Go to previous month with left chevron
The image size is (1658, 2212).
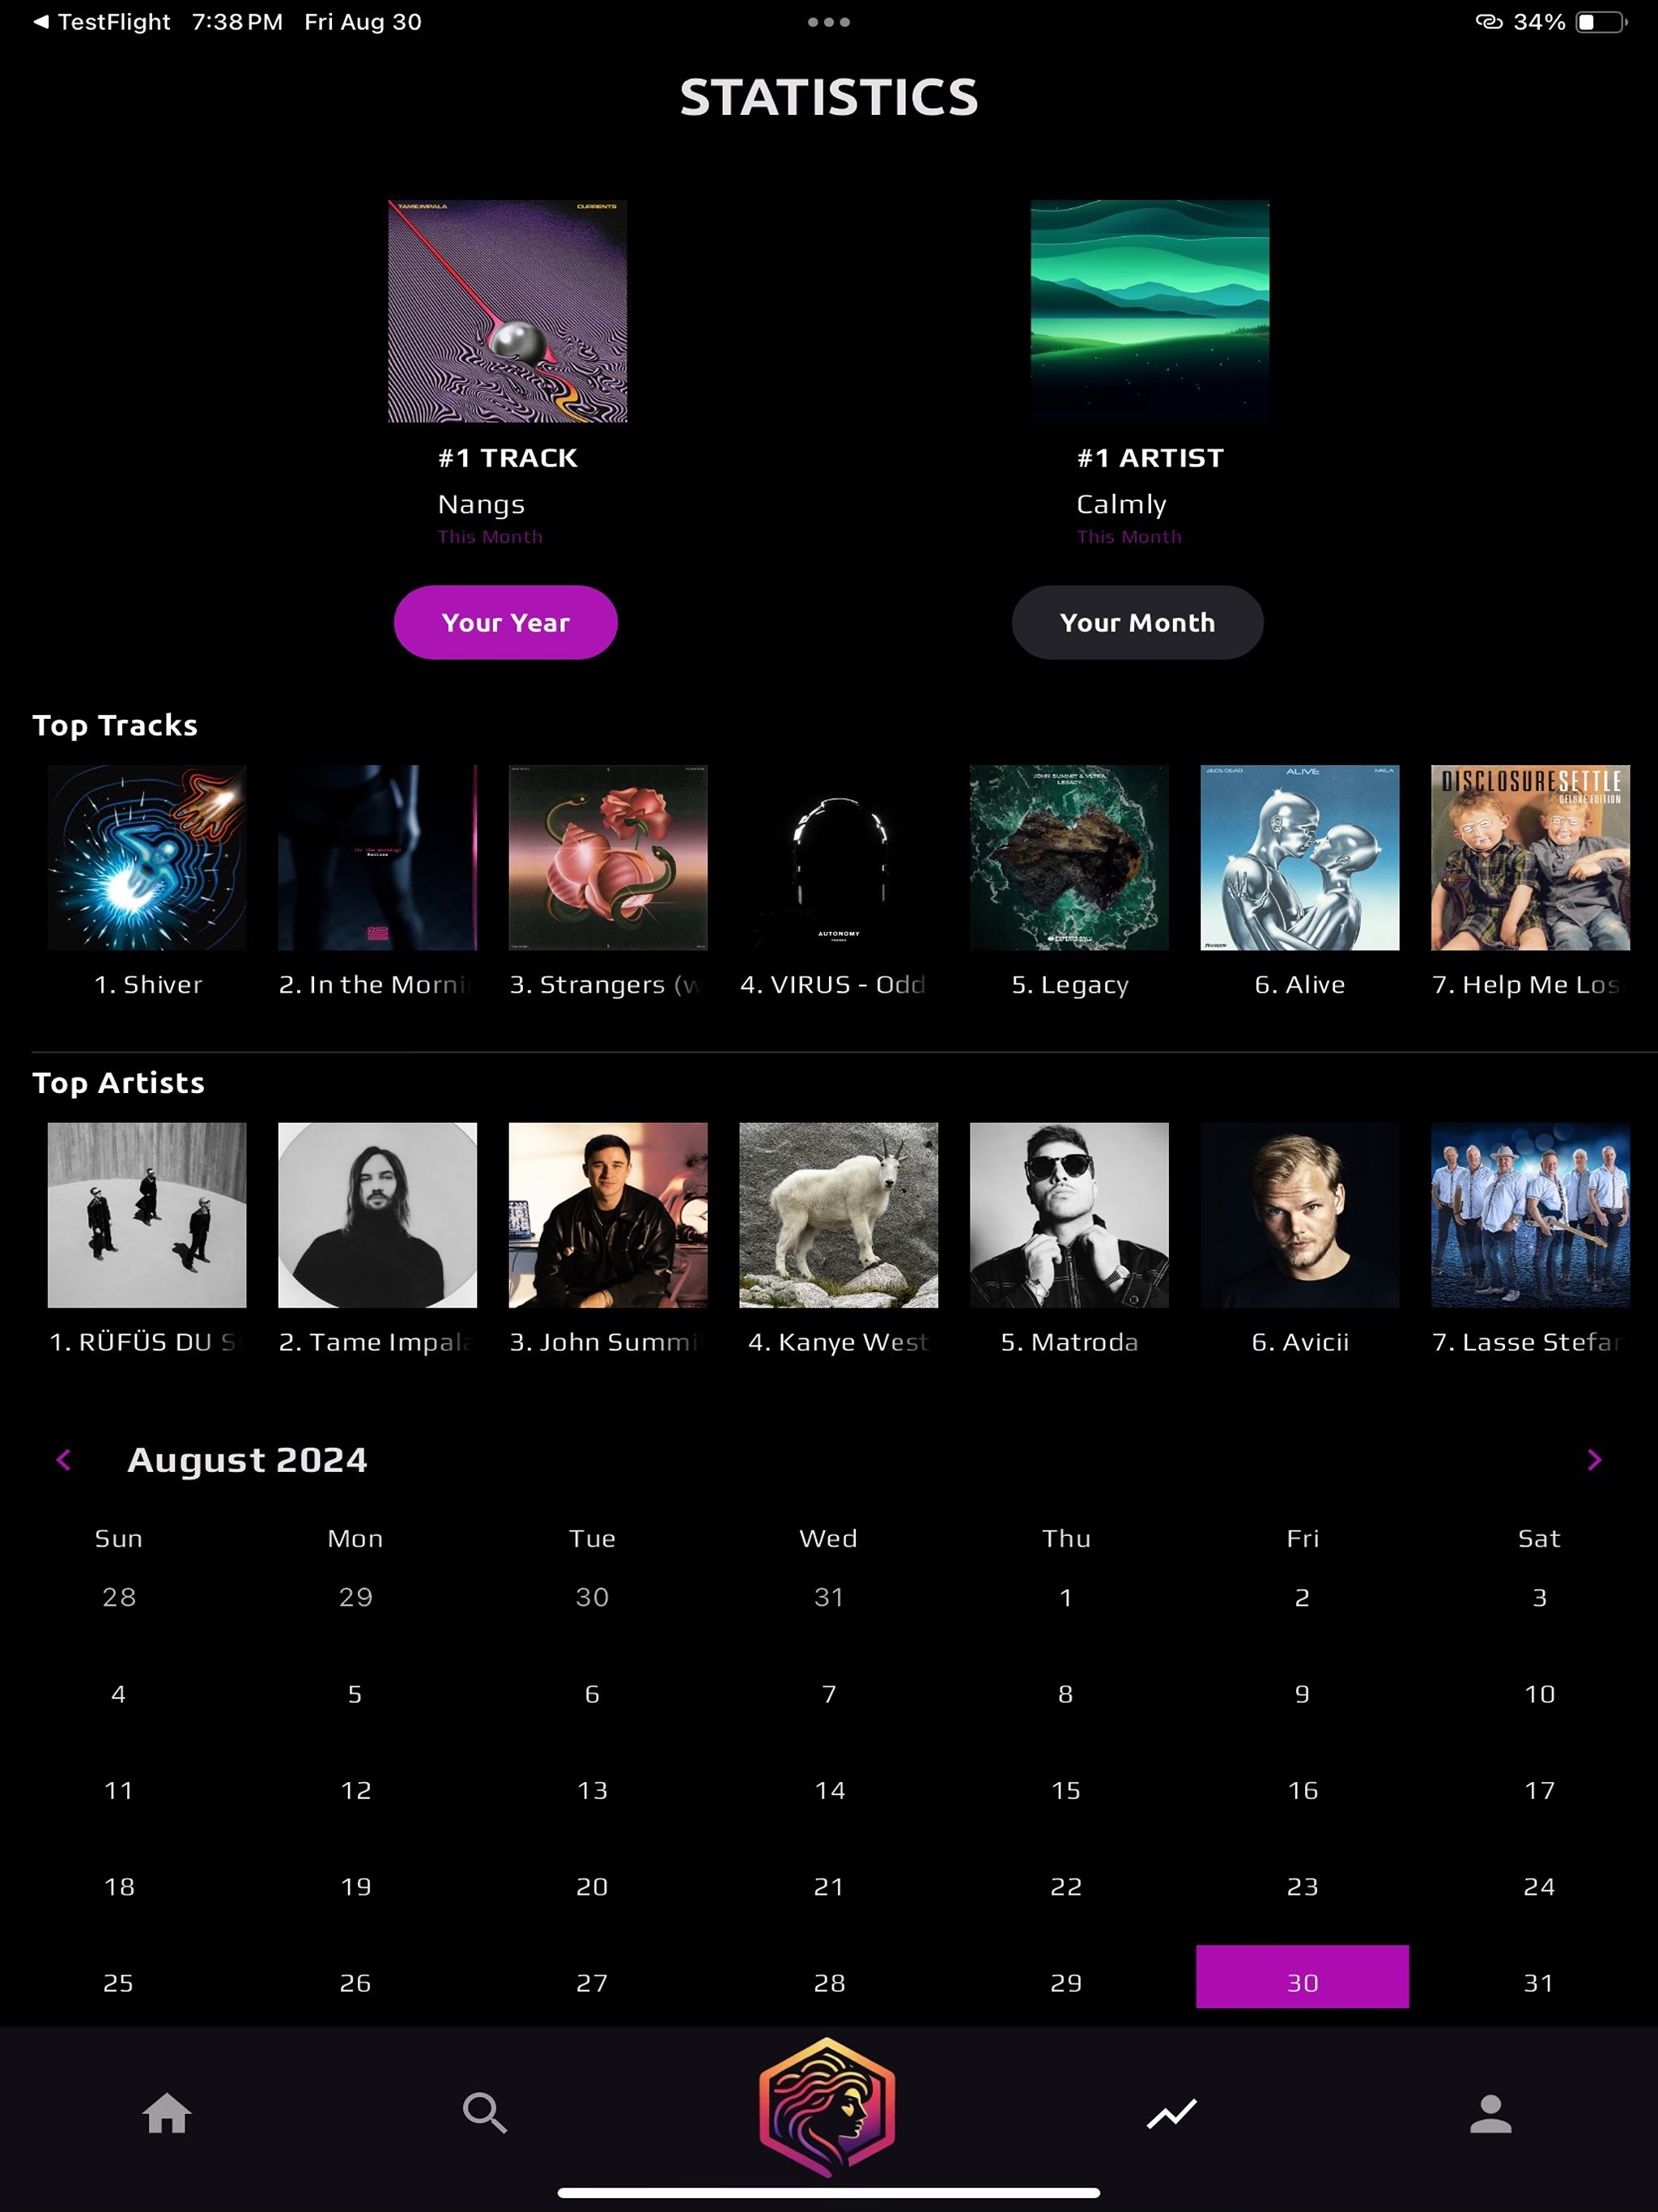(64, 1460)
